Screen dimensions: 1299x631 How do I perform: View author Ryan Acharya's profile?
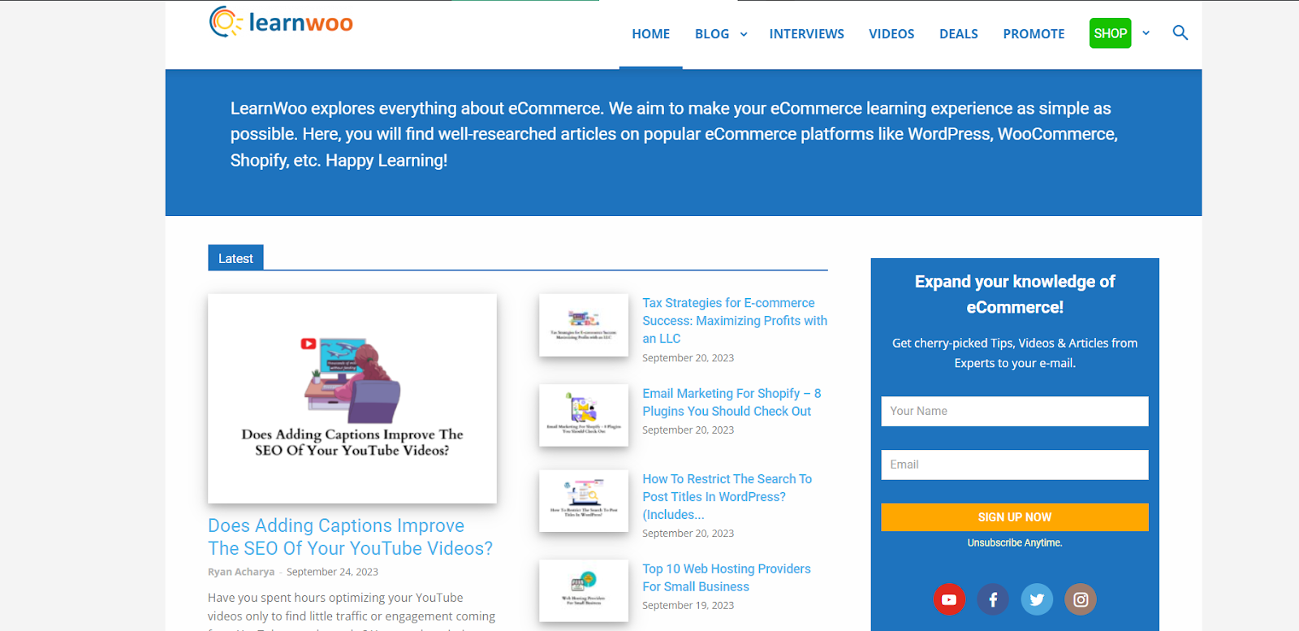click(241, 572)
